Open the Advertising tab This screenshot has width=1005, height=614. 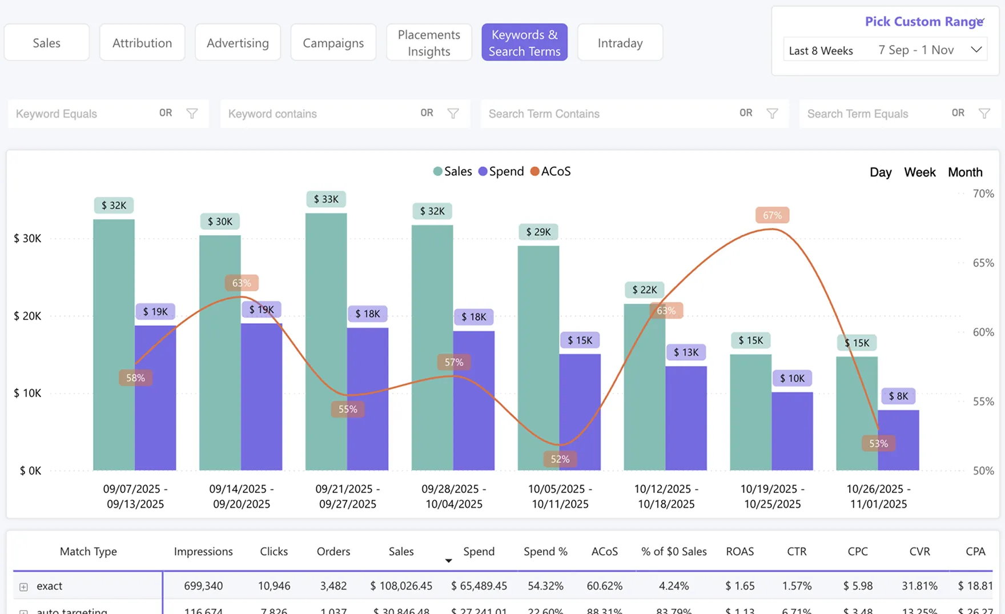click(238, 43)
